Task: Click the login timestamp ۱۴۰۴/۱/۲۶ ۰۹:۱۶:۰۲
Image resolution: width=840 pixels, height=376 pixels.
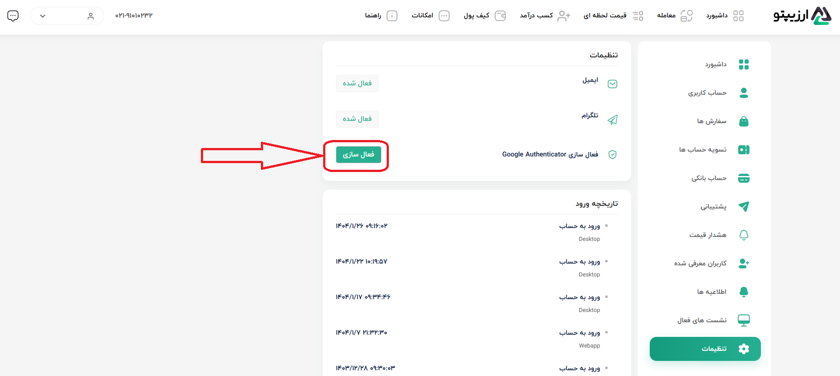Action: pyautogui.click(x=361, y=226)
